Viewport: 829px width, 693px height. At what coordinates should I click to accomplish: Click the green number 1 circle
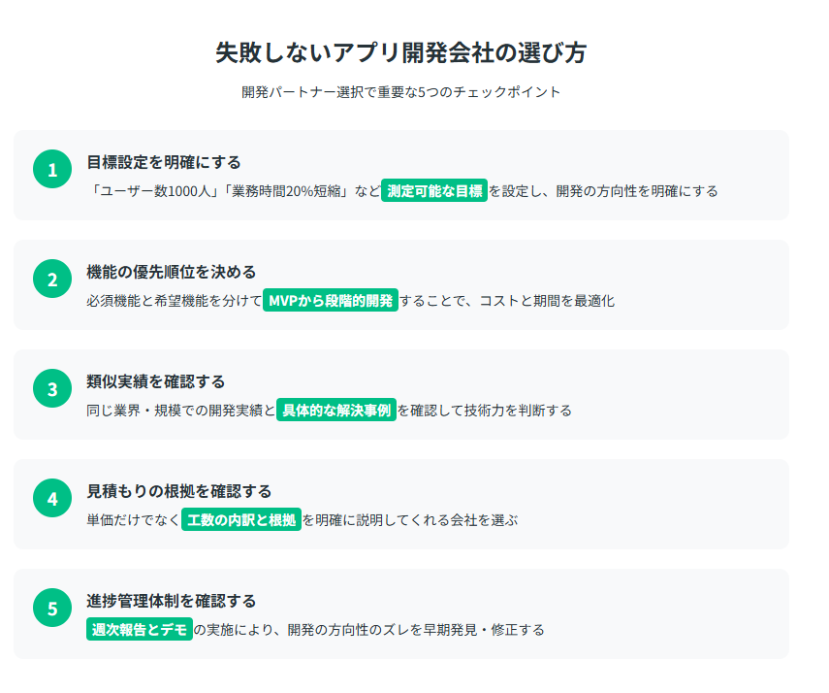[x=52, y=170]
